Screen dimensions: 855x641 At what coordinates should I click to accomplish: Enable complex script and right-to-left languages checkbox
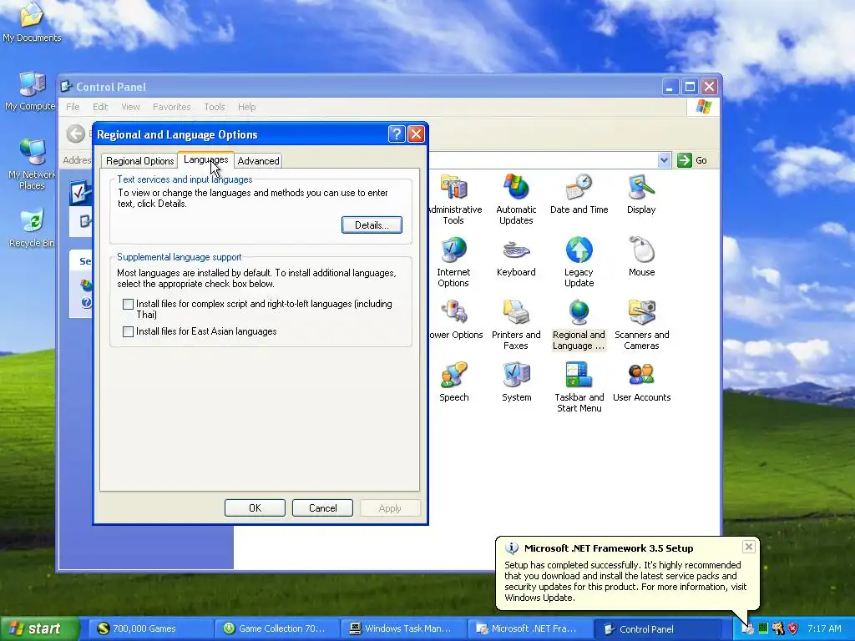point(128,304)
